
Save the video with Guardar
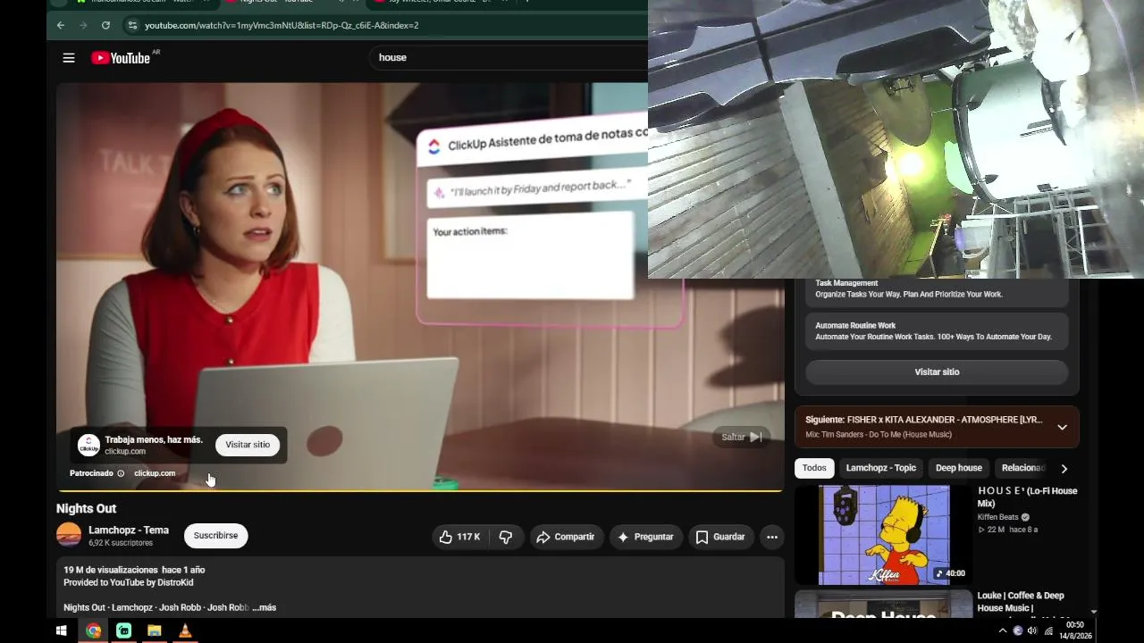[720, 537]
